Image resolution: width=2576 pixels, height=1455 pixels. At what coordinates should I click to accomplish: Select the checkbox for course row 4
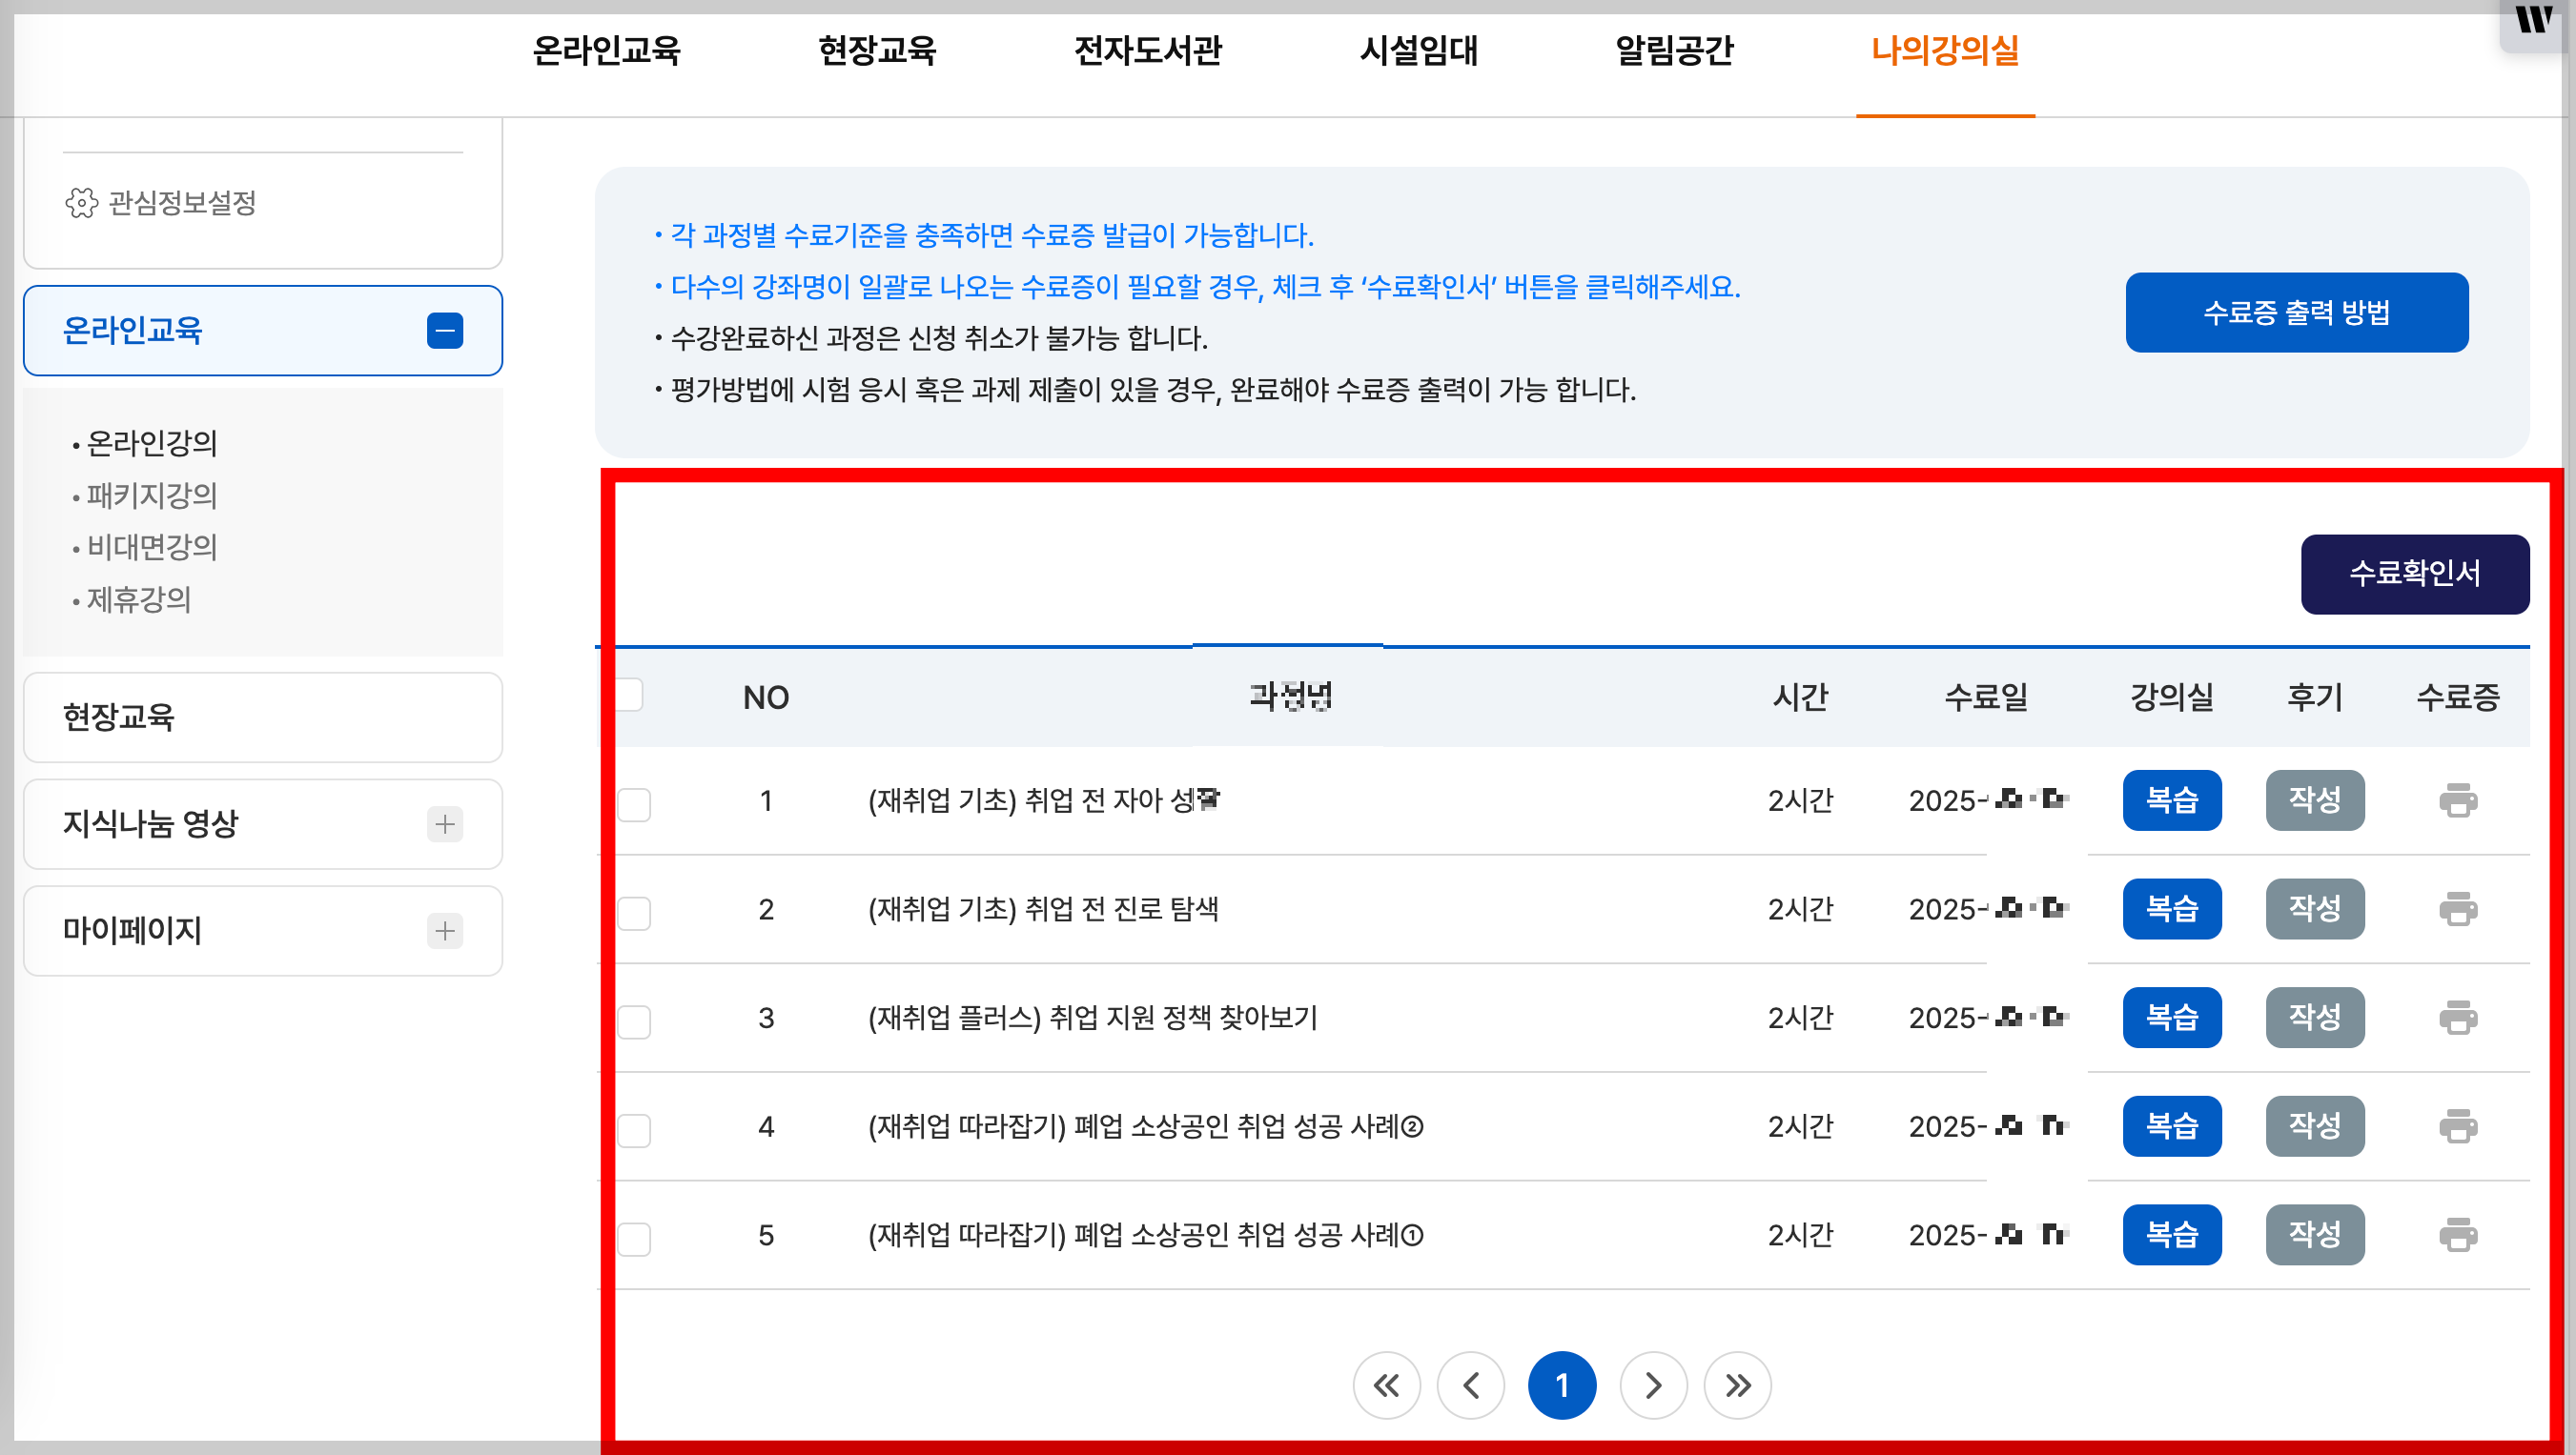coord(634,1130)
